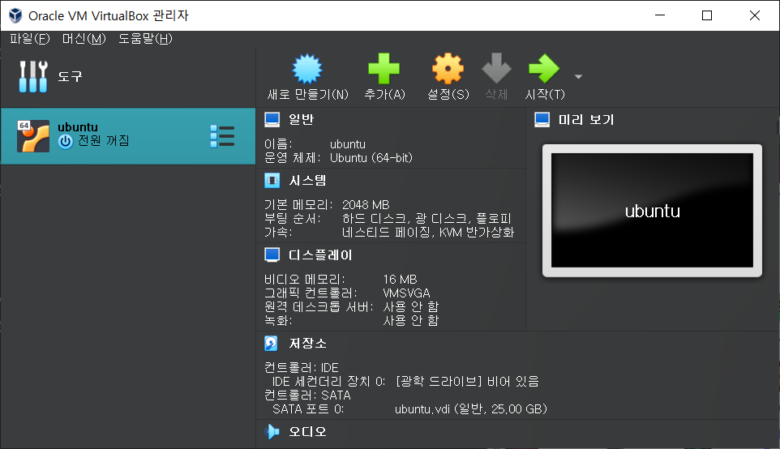
Task: Open the 저장소 section header
Action: click(307, 343)
